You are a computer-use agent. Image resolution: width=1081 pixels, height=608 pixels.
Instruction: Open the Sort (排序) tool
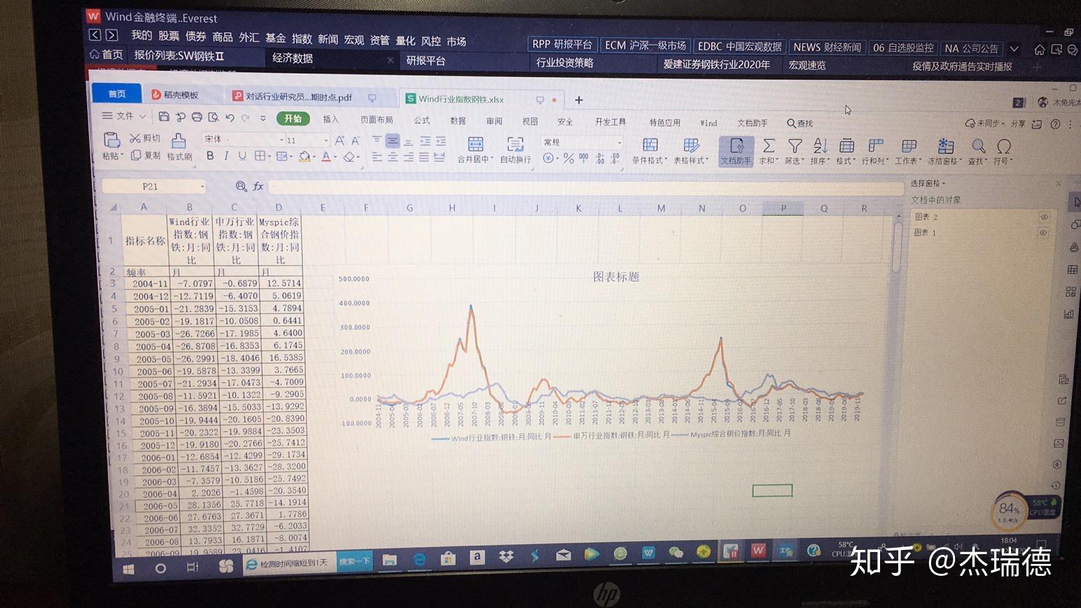click(821, 146)
